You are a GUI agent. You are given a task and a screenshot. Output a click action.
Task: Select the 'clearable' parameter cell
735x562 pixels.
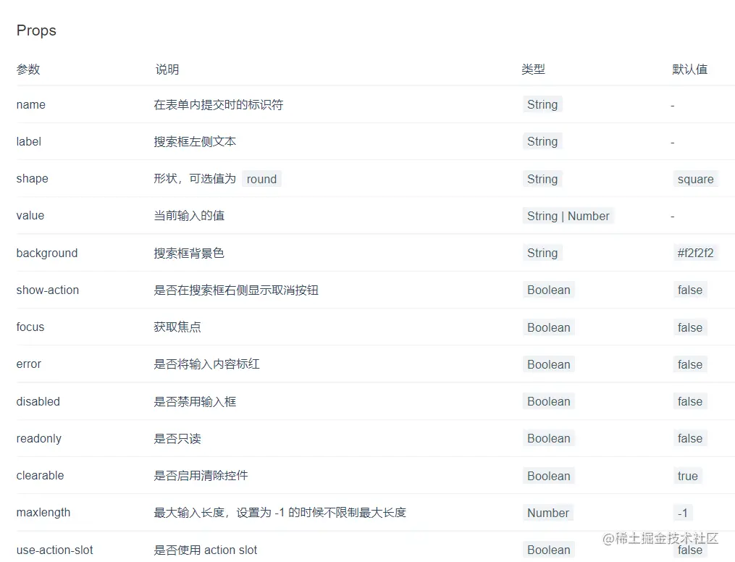click(40, 476)
